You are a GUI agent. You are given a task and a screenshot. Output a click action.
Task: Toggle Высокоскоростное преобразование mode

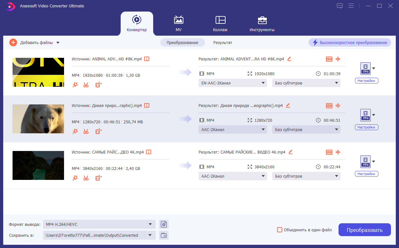tap(349, 42)
